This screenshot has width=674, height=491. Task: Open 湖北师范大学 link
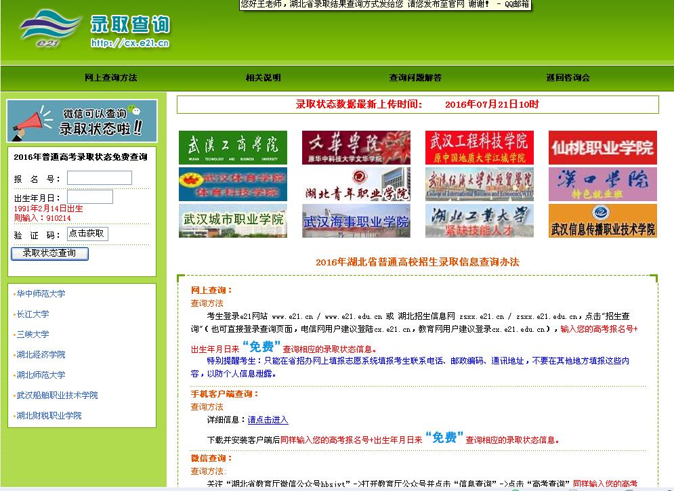point(41,375)
